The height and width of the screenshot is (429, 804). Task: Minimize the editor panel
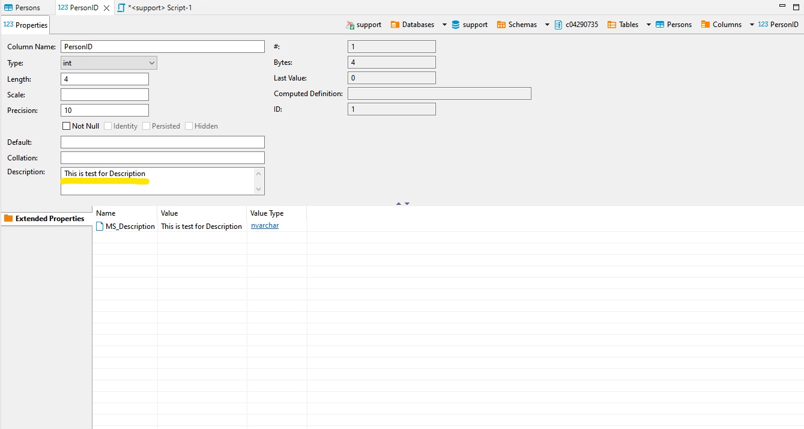click(781, 5)
